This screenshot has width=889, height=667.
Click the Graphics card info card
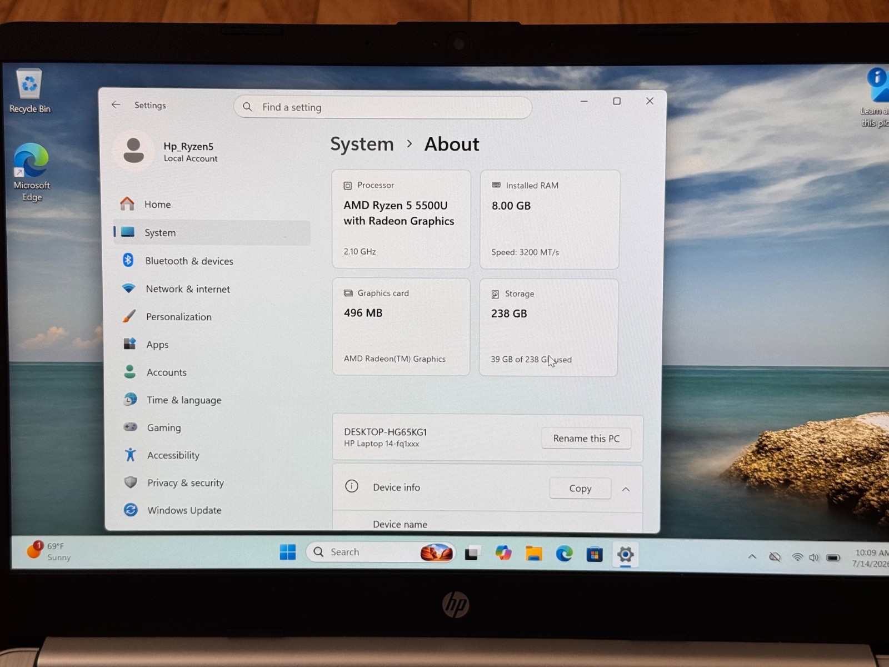point(401,327)
